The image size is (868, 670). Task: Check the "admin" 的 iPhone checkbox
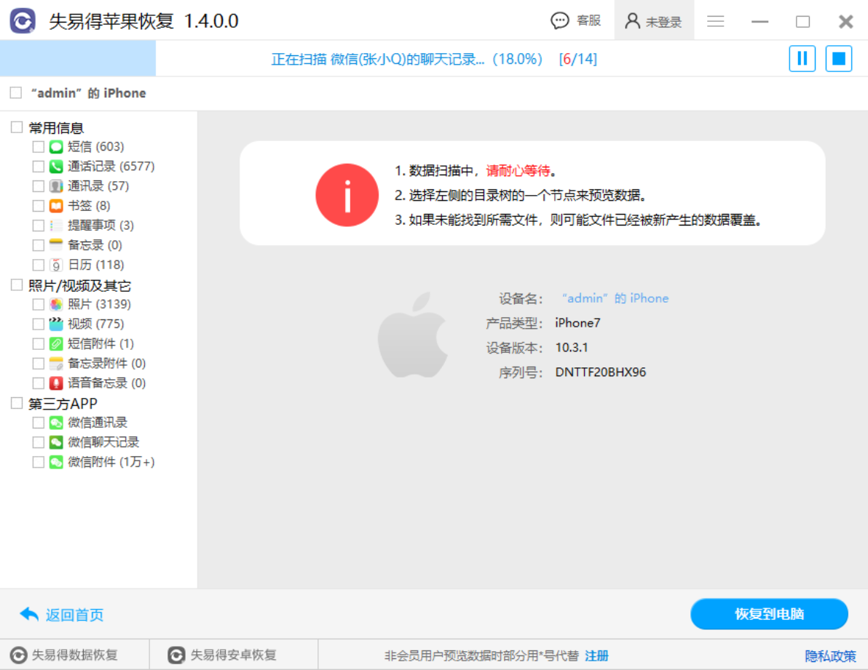(16, 93)
